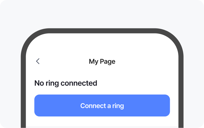Click the word "Page" in the header
This screenshot has width=204, height=128.
[x=107, y=61]
